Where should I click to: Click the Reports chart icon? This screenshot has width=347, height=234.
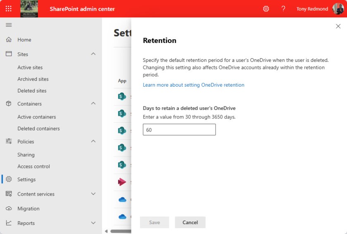click(9, 223)
